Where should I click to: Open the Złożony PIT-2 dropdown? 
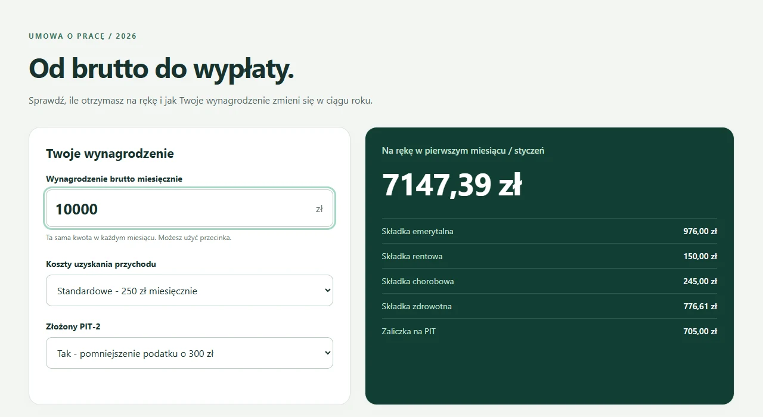click(189, 353)
